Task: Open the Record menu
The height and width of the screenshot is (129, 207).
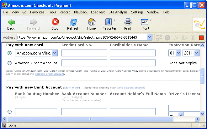Action: pyautogui.click(x=65, y=12)
